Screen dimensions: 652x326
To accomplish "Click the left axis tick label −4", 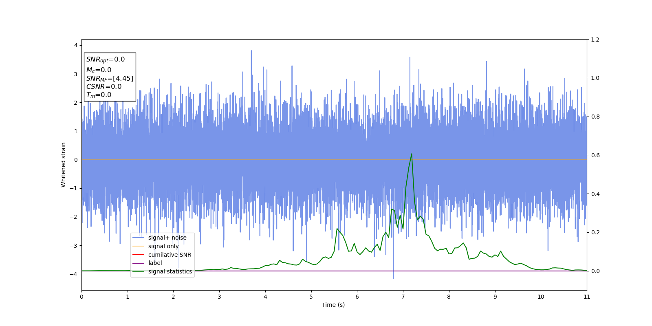I will click(x=75, y=274).
